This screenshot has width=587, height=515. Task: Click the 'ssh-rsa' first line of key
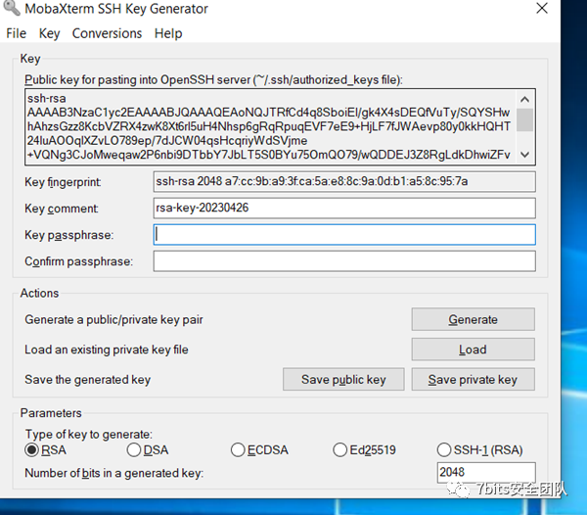tap(46, 99)
